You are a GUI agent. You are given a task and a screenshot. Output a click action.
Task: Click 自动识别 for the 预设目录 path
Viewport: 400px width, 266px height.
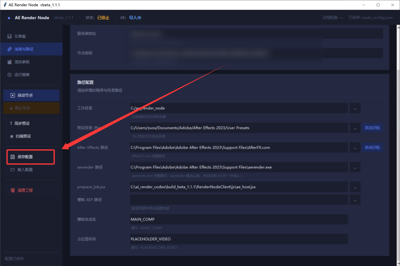click(372, 128)
